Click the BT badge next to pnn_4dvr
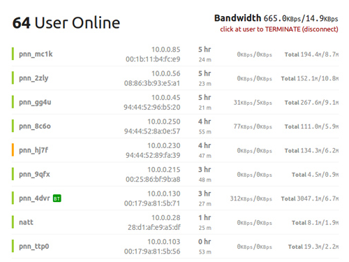Viewport: 349px width, 262px height. (57, 198)
